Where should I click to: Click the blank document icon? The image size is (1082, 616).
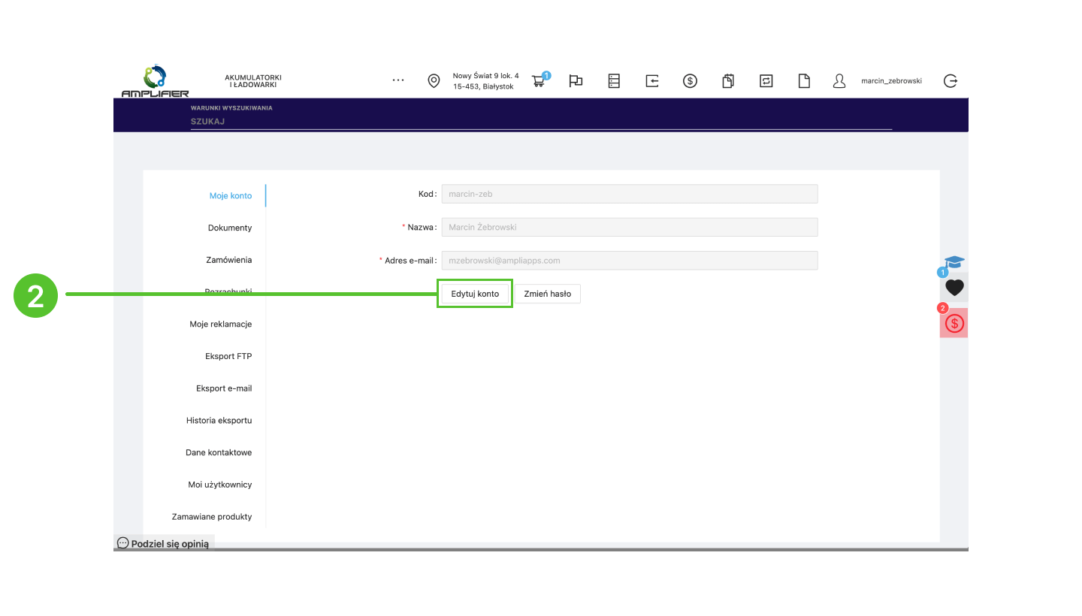click(x=804, y=81)
